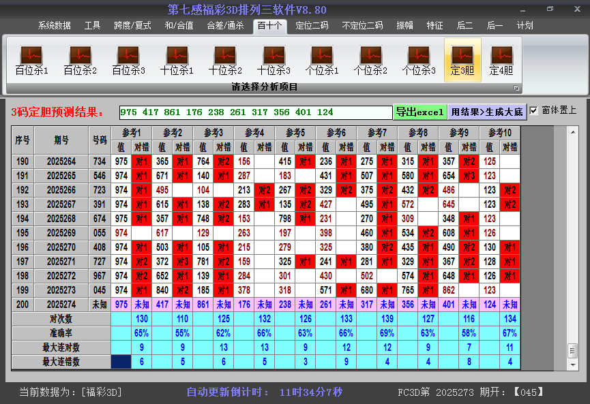Open the 定位二码 tab

click(312, 26)
